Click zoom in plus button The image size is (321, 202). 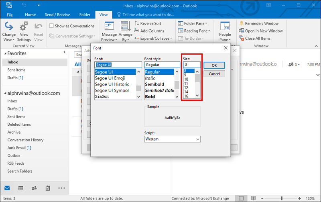pos(299,198)
